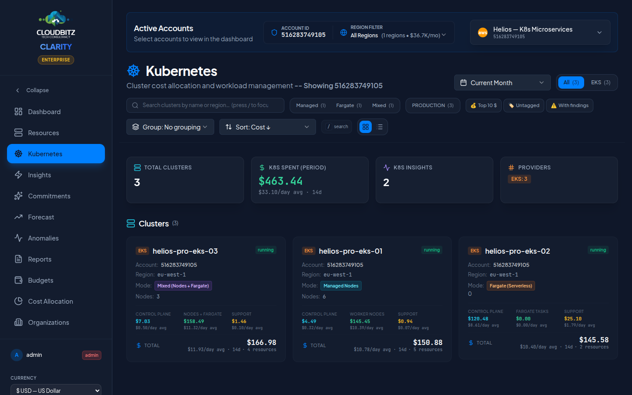Open the Resources sidebar item
The height and width of the screenshot is (395, 632).
[56, 133]
